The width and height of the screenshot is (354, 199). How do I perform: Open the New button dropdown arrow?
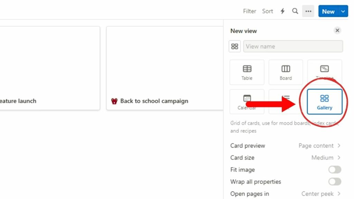[x=343, y=11]
